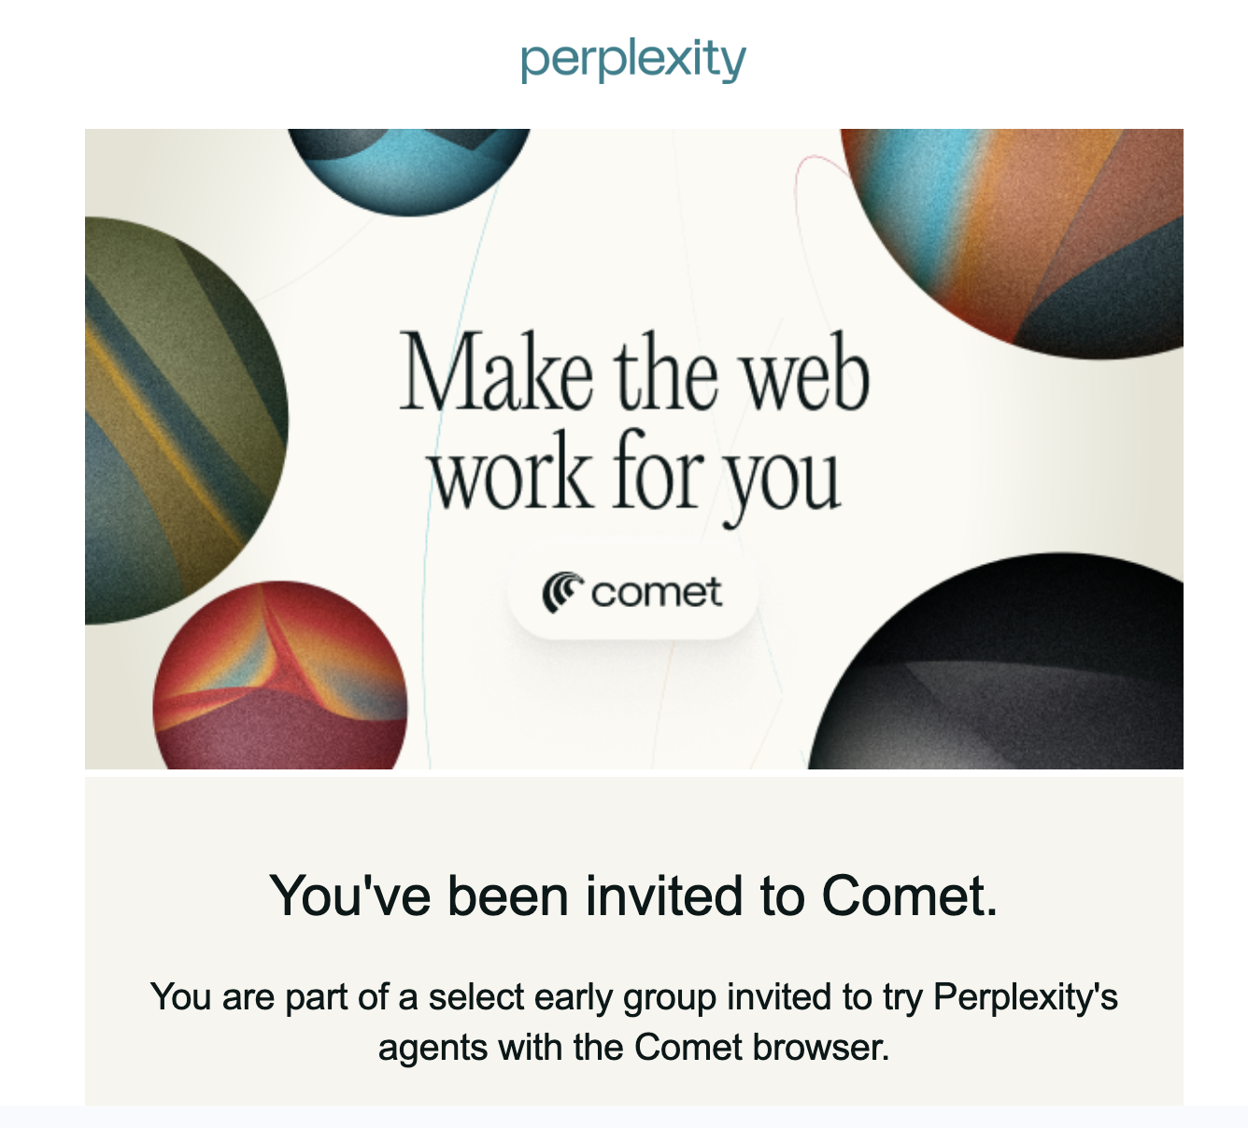Click the Perplexity logo at top

633,61
